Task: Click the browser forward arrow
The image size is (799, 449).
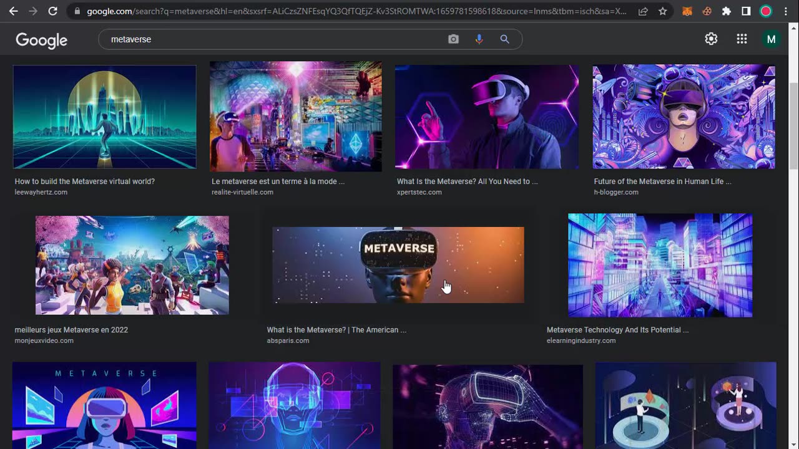Action: click(x=33, y=11)
